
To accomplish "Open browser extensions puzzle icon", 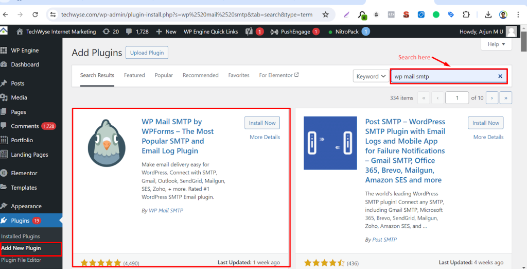I will (x=466, y=14).
